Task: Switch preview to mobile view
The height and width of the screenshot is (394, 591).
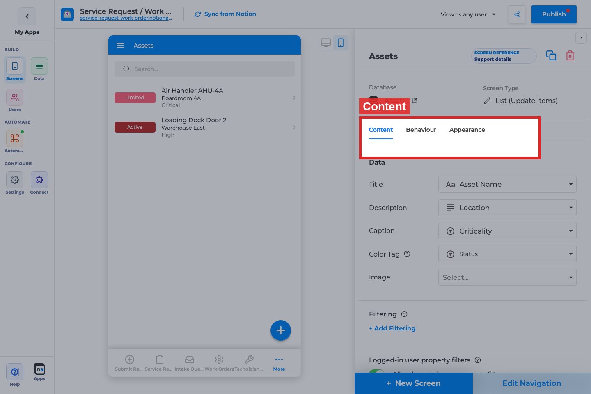Action: coord(341,43)
